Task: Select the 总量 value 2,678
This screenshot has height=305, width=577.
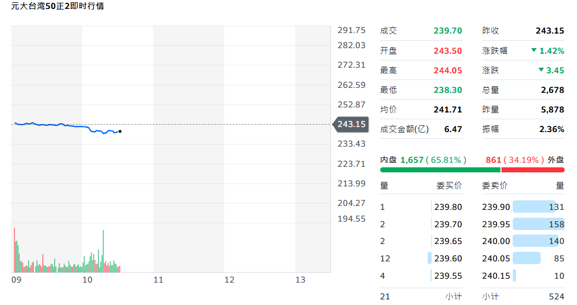Action: click(x=552, y=90)
